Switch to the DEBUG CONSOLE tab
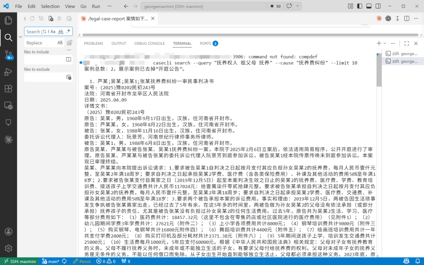 pyautogui.click(x=150, y=43)
